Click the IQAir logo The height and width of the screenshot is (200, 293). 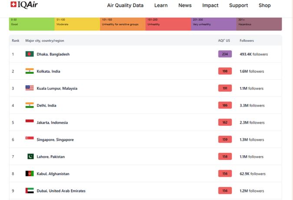(24, 5)
